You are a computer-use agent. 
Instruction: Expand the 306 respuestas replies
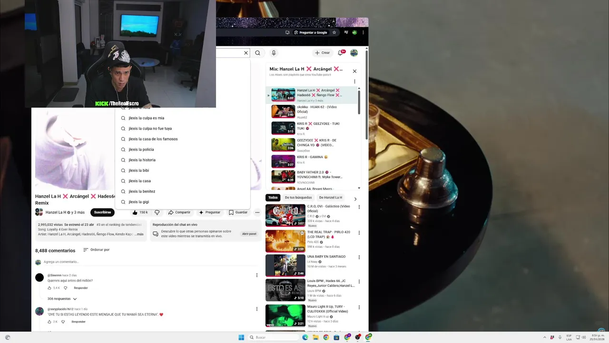click(x=62, y=299)
